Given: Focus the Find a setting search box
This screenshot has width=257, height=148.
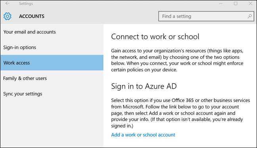Looking at the screenshot, I should (206, 16).
